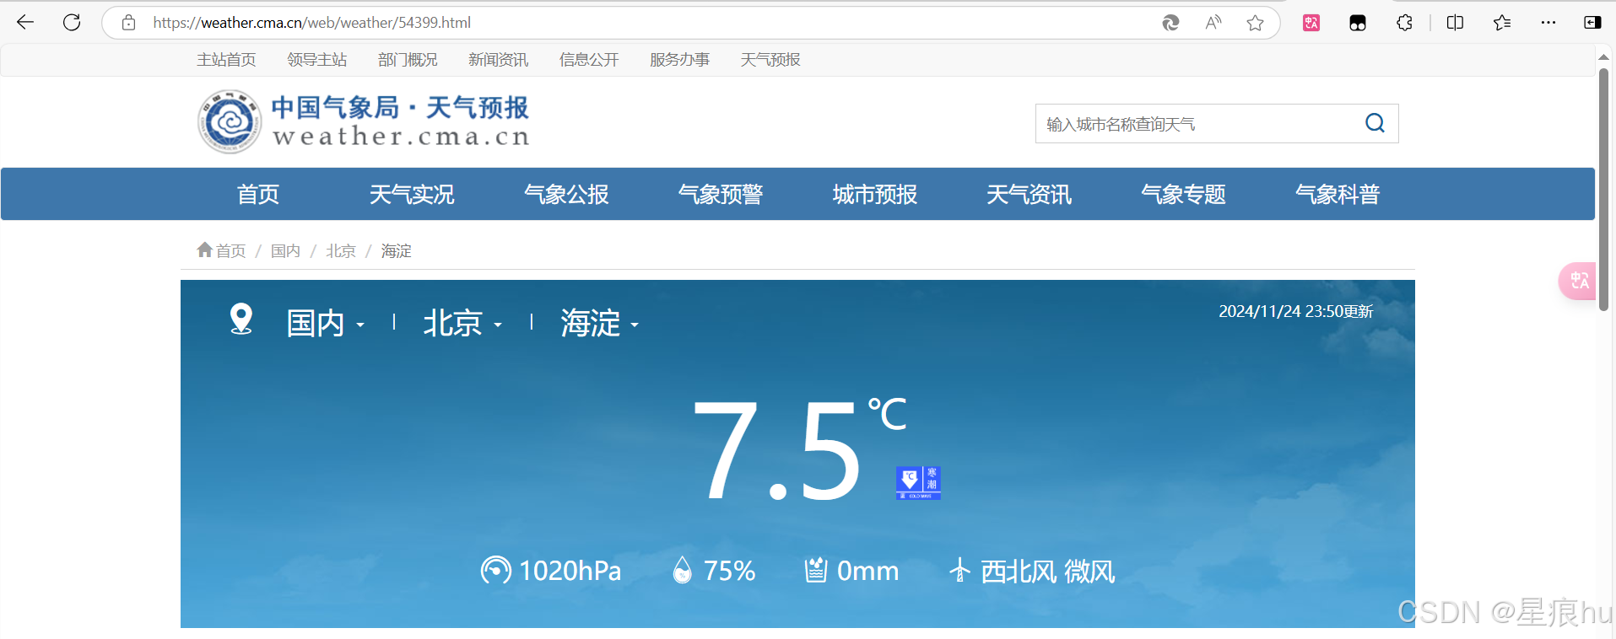Open Extensions puzzle piece icon
Screen dimensions: 1616x639
pos(1404,23)
